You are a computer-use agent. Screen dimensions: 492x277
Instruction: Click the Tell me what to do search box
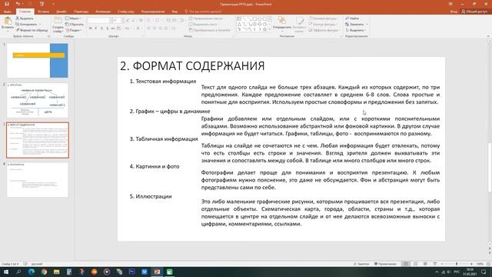coord(203,12)
